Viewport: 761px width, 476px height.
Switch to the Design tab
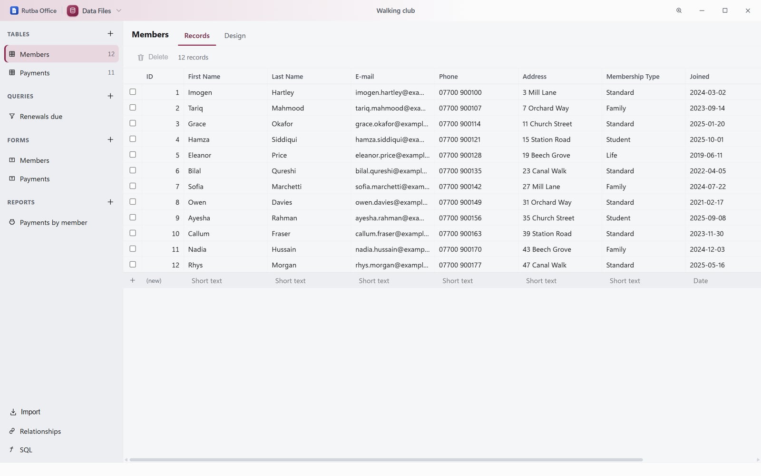(x=235, y=36)
